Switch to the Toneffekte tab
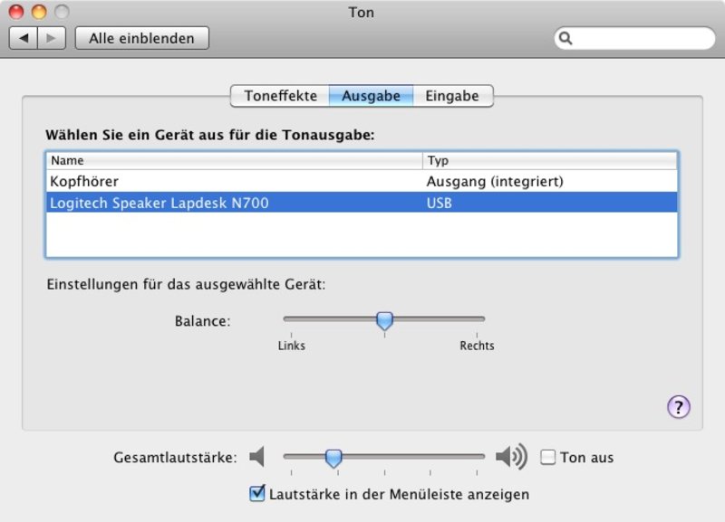Viewport: 725px width, 522px height. pyautogui.click(x=280, y=96)
